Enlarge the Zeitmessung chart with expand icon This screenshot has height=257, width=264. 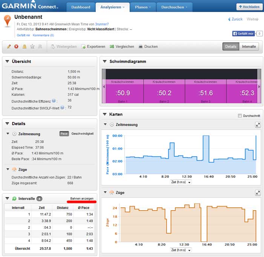[x=258, y=125]
